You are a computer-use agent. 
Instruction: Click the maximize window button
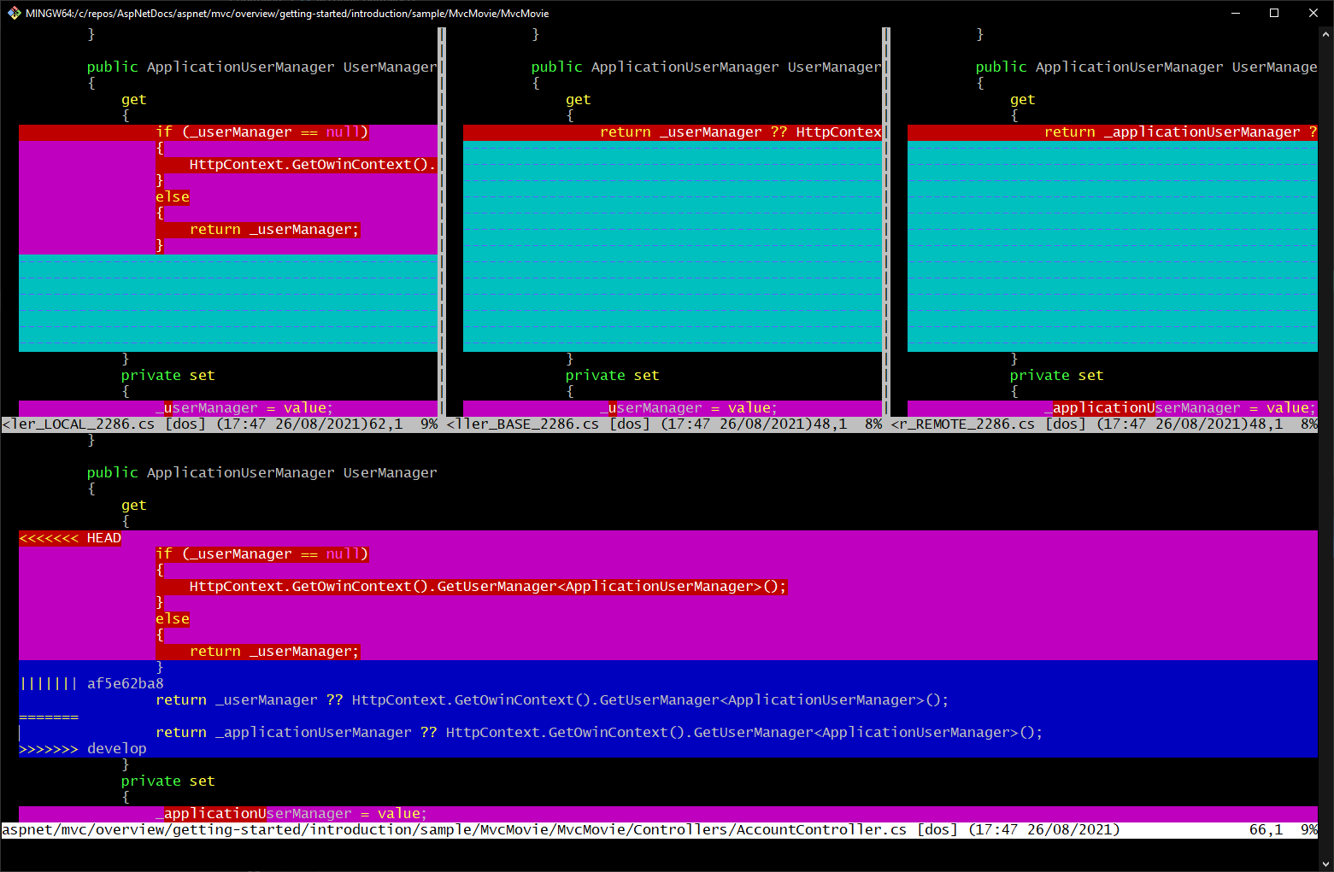pyautogui.click(x=1273, y=13)
